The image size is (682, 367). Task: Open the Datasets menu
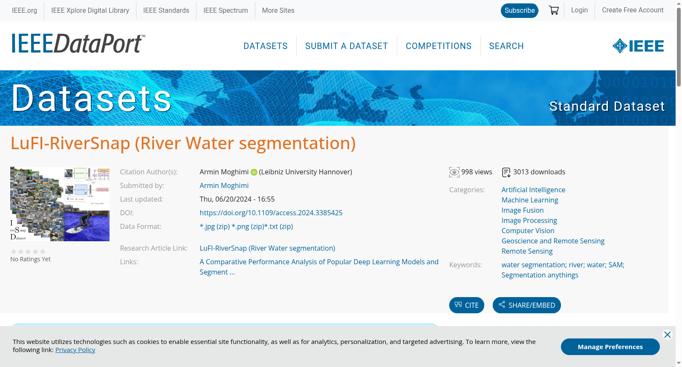pyautogui.click(x=266, y=46)
